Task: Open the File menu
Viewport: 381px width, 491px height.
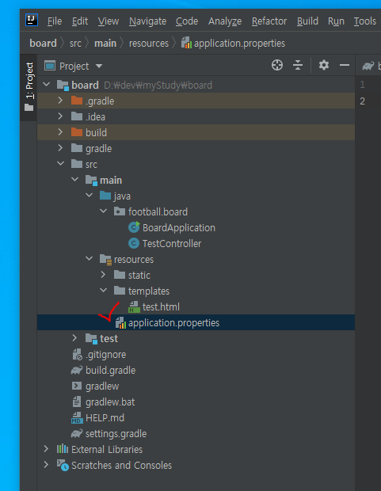Action: 55,21
